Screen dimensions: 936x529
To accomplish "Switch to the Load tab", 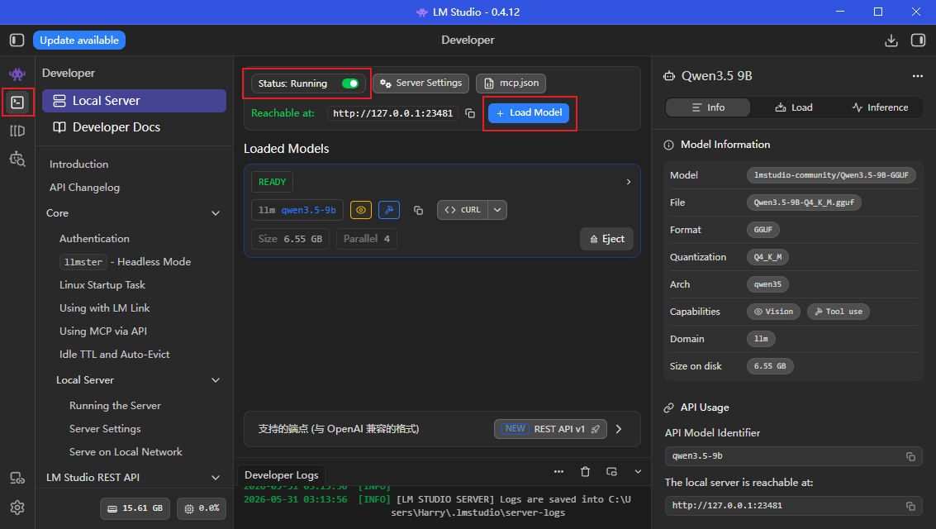I will (x=793, y=107).
